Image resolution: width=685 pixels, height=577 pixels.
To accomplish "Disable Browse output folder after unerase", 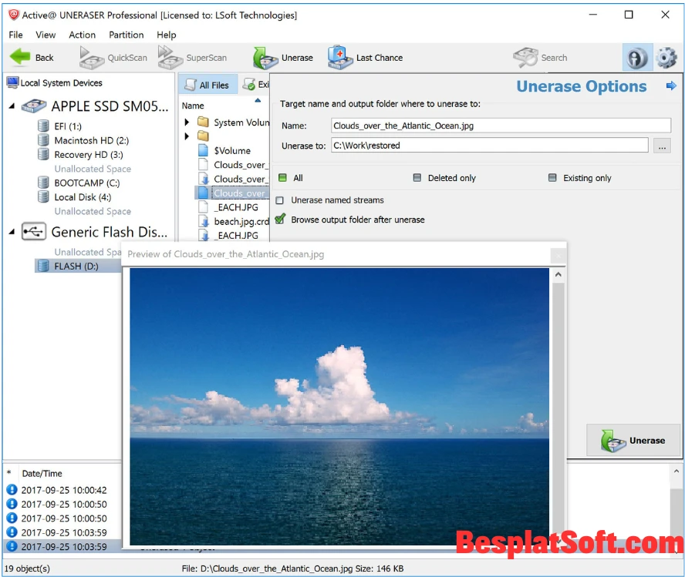I will point(280,219).
